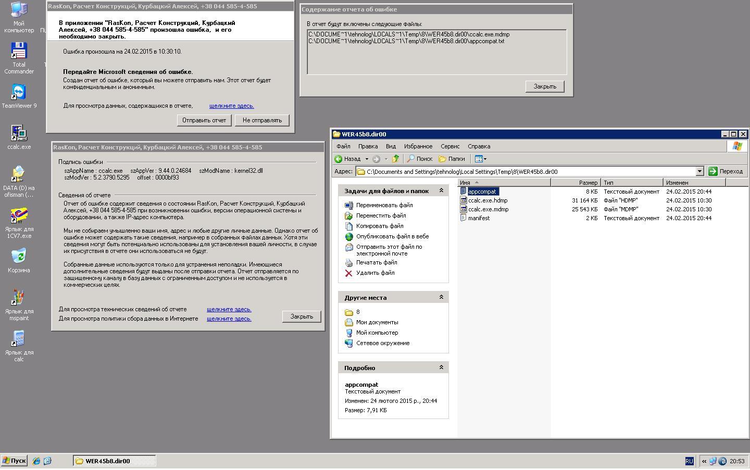Choose Копировать файл task

[x=374, y=226]
